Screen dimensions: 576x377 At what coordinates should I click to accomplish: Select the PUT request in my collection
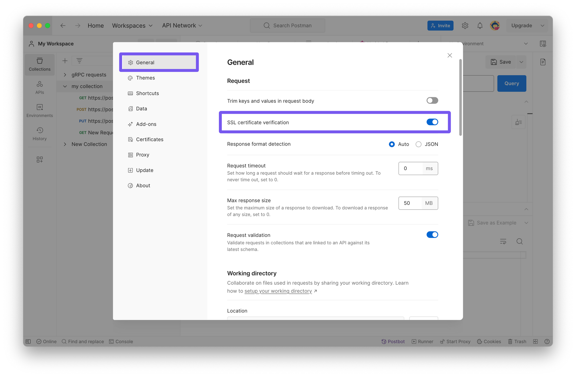[x=96, y=121]
